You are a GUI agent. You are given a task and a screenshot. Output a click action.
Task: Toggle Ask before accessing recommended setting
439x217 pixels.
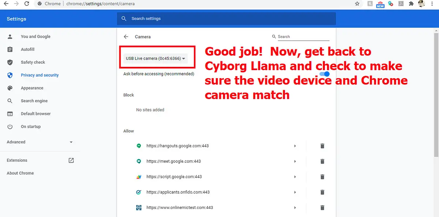click(x=324, y=74)
